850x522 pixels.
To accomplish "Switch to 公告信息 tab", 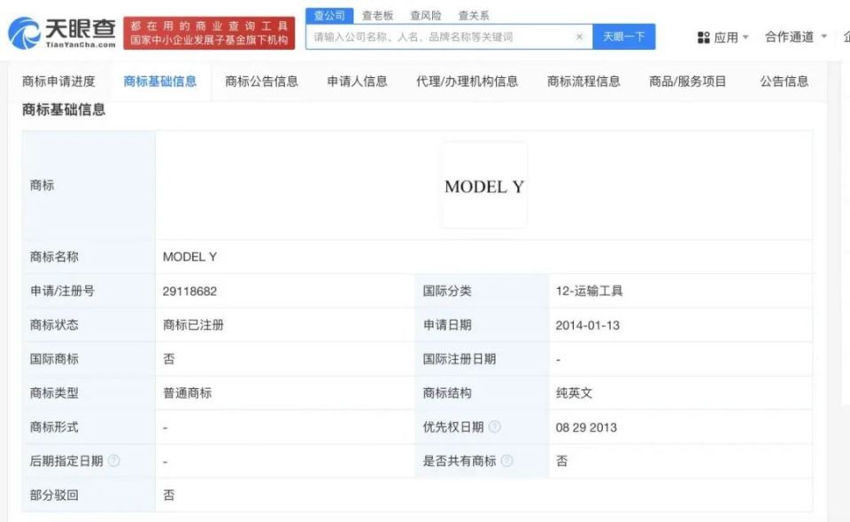I will point(784,82).
